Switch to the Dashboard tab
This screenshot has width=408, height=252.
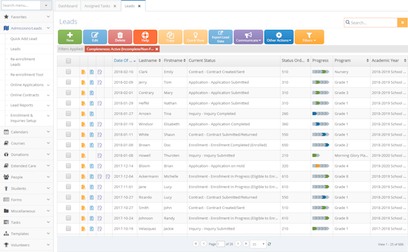pyautogui.click(x=68, y=5)
